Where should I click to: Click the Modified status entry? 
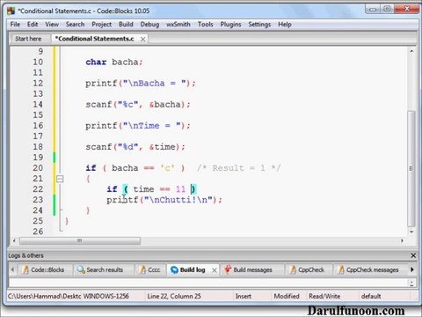[x=287, y=296]
